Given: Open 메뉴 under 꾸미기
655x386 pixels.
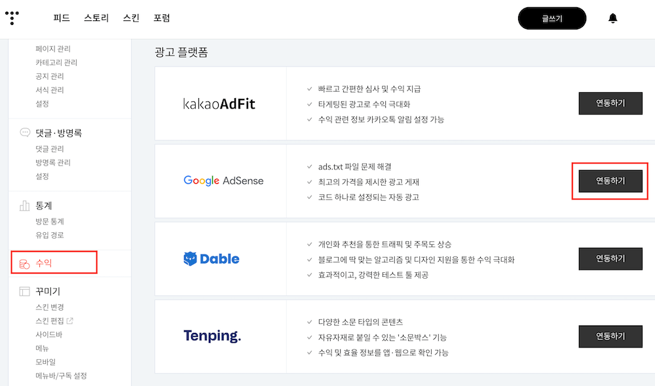Looking at the screenshot, I should pyautogui.click(x=42, y=349).
